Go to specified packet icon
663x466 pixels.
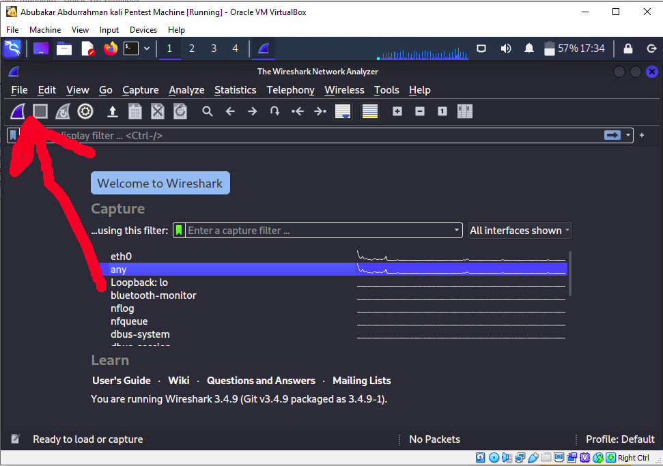pyautogui.click(x=275, y=111)
